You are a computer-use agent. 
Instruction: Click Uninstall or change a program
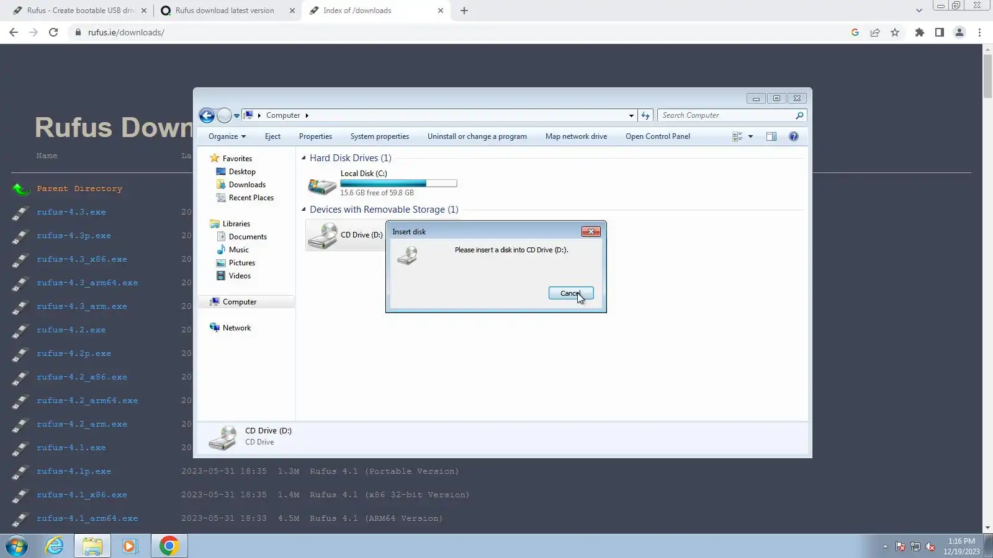coord(477,136)
